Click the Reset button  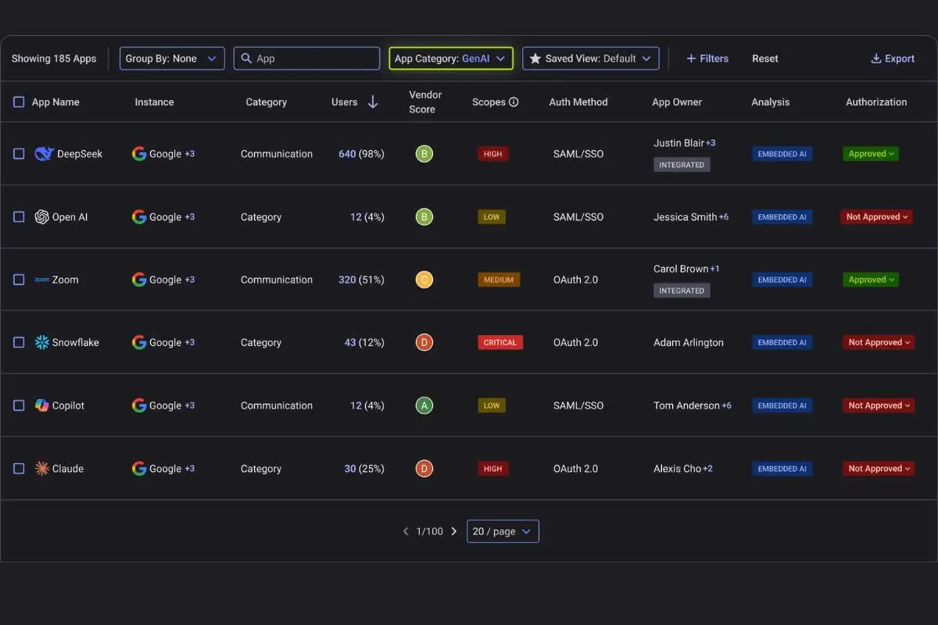point(765,59)
